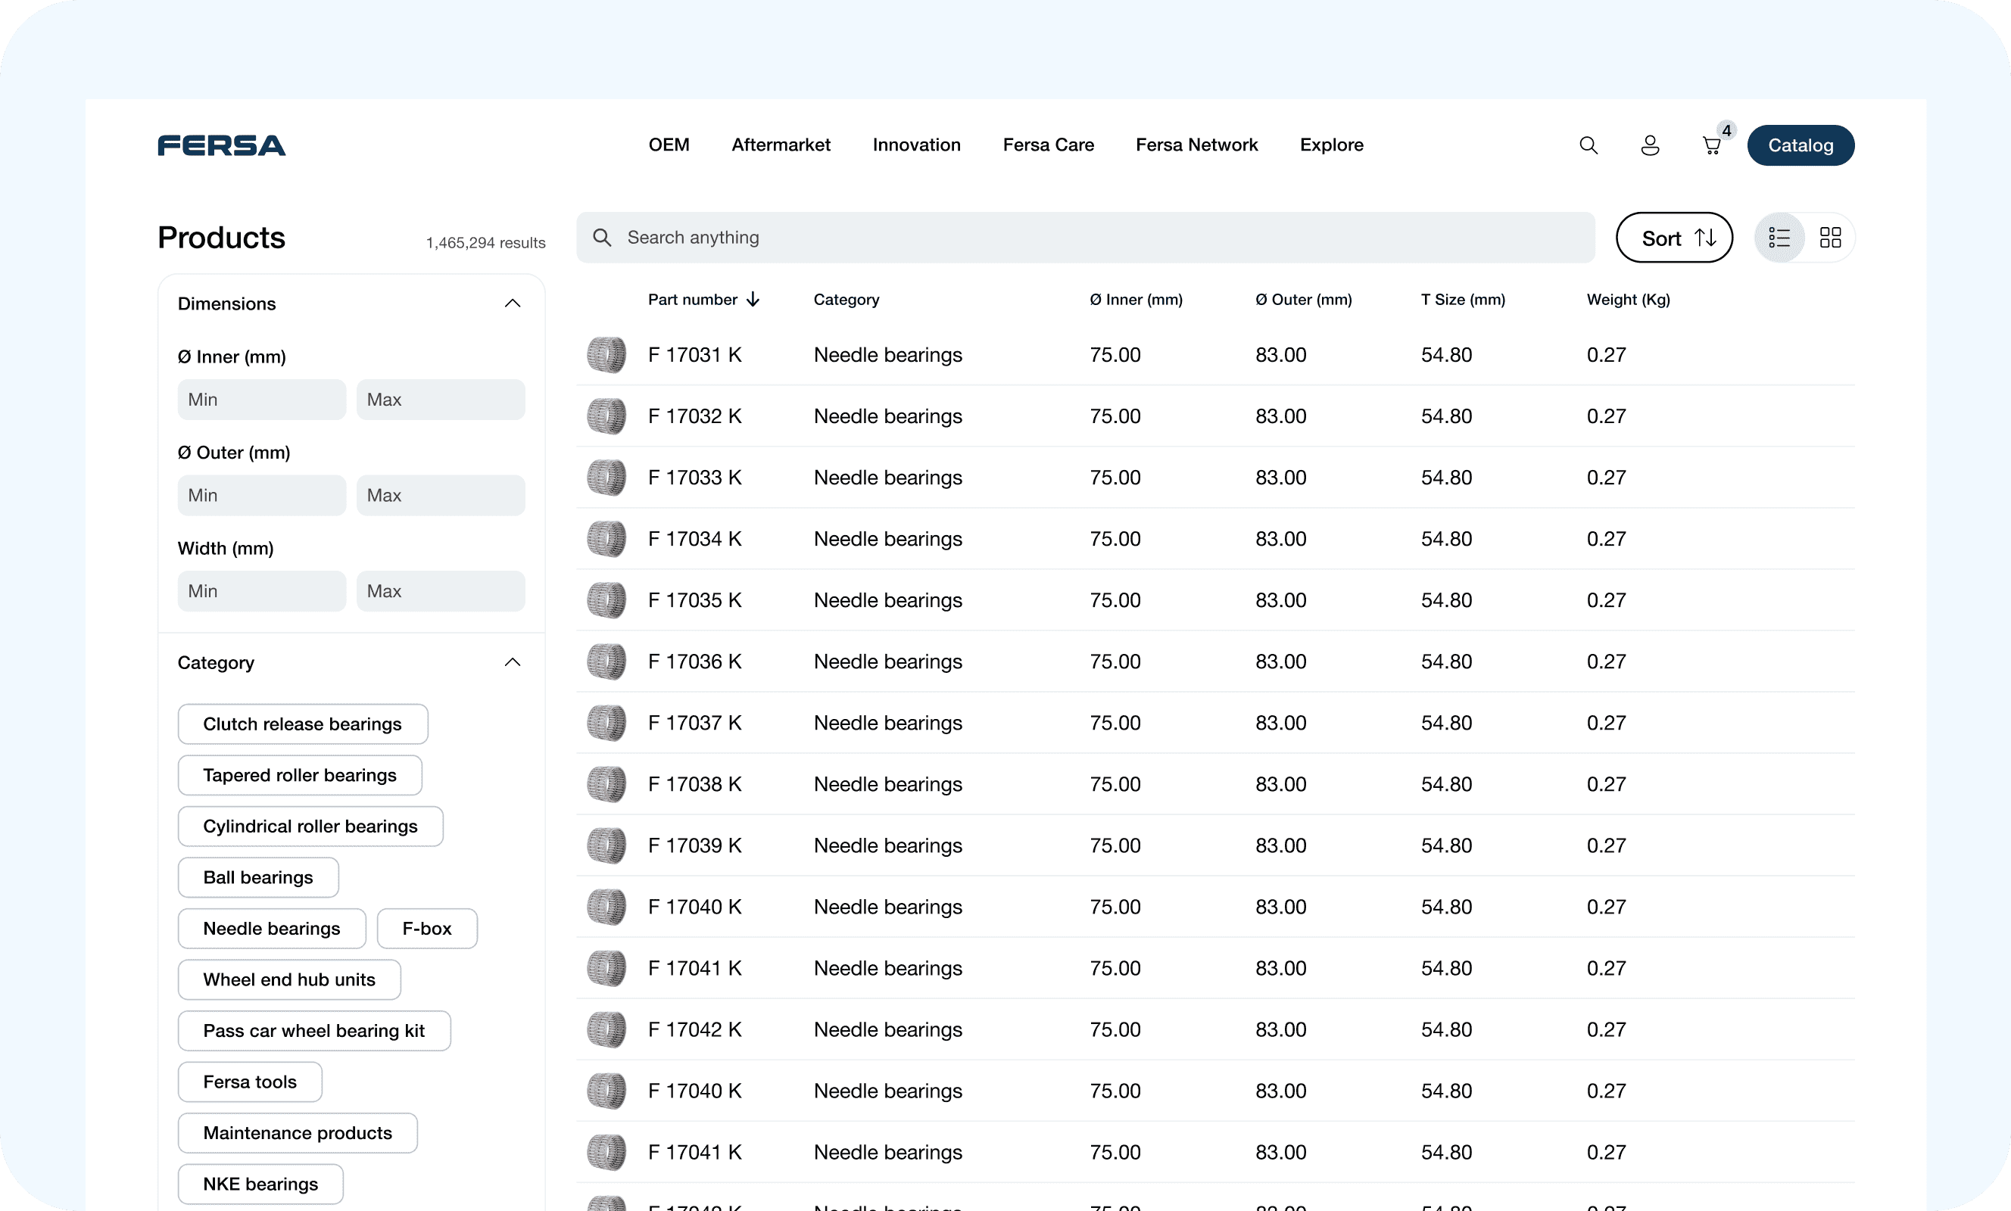The image size is (2011, 1211).
Task: Open part F 17038 K
Action: pos(694,784)
